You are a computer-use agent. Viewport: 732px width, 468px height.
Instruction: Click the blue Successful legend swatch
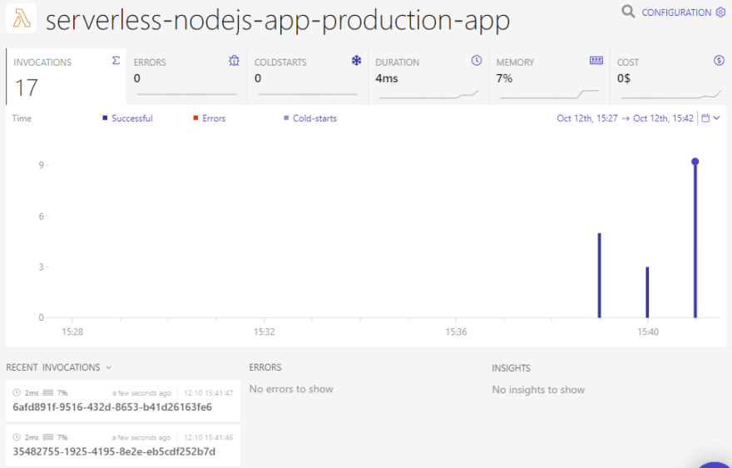pyautogui.click(x=105, y=118)
